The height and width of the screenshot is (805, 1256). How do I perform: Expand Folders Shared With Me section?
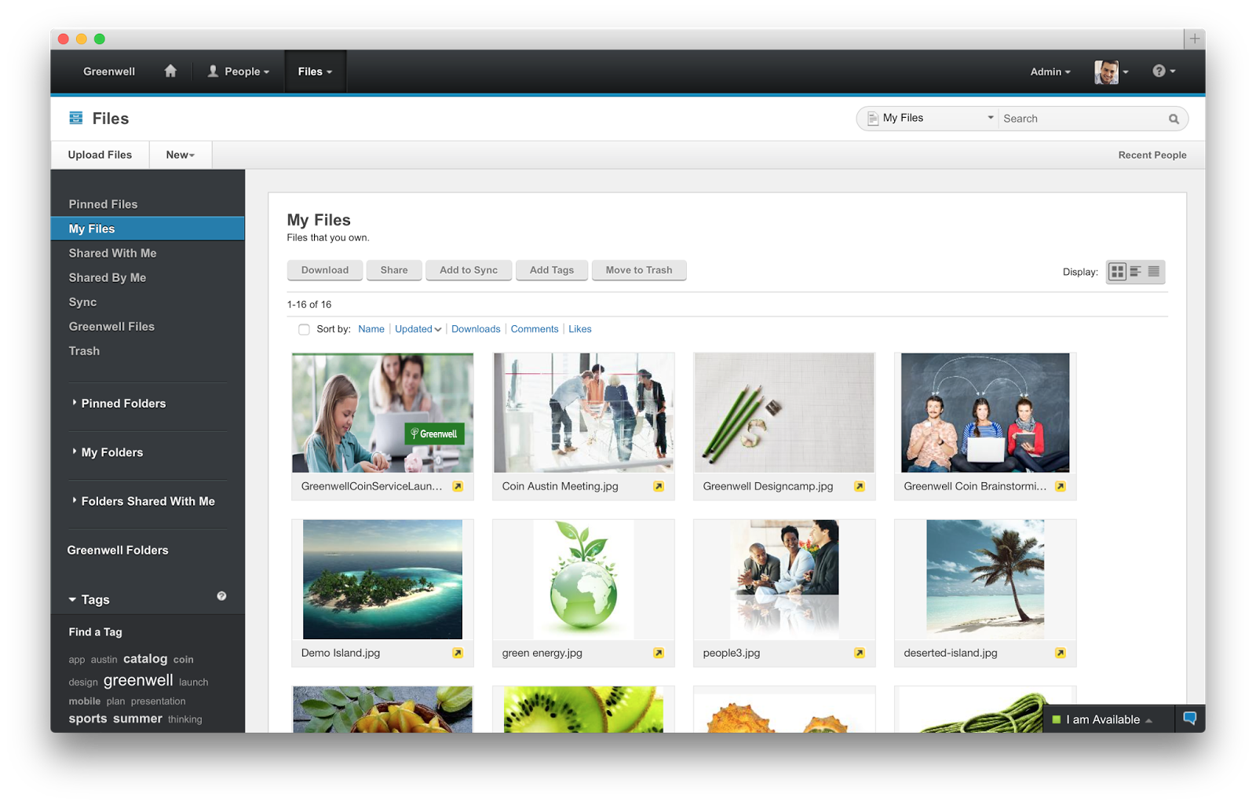[x=144, y=501]
